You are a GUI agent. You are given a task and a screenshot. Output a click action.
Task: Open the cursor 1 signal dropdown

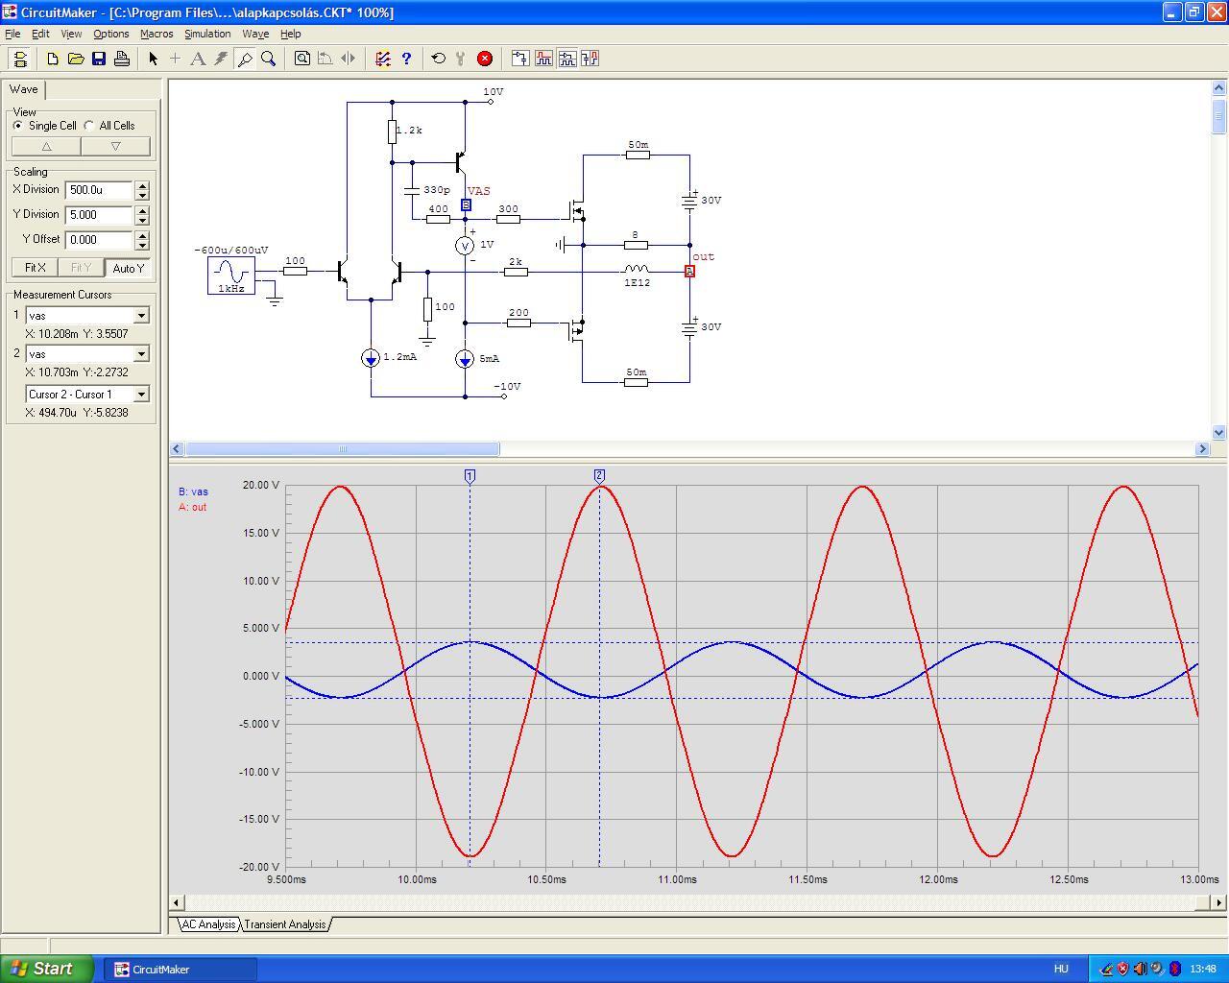(141, 316)
